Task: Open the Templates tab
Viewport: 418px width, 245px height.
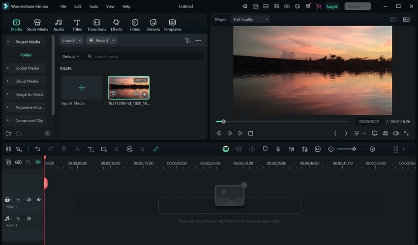Action: [172, 25]
